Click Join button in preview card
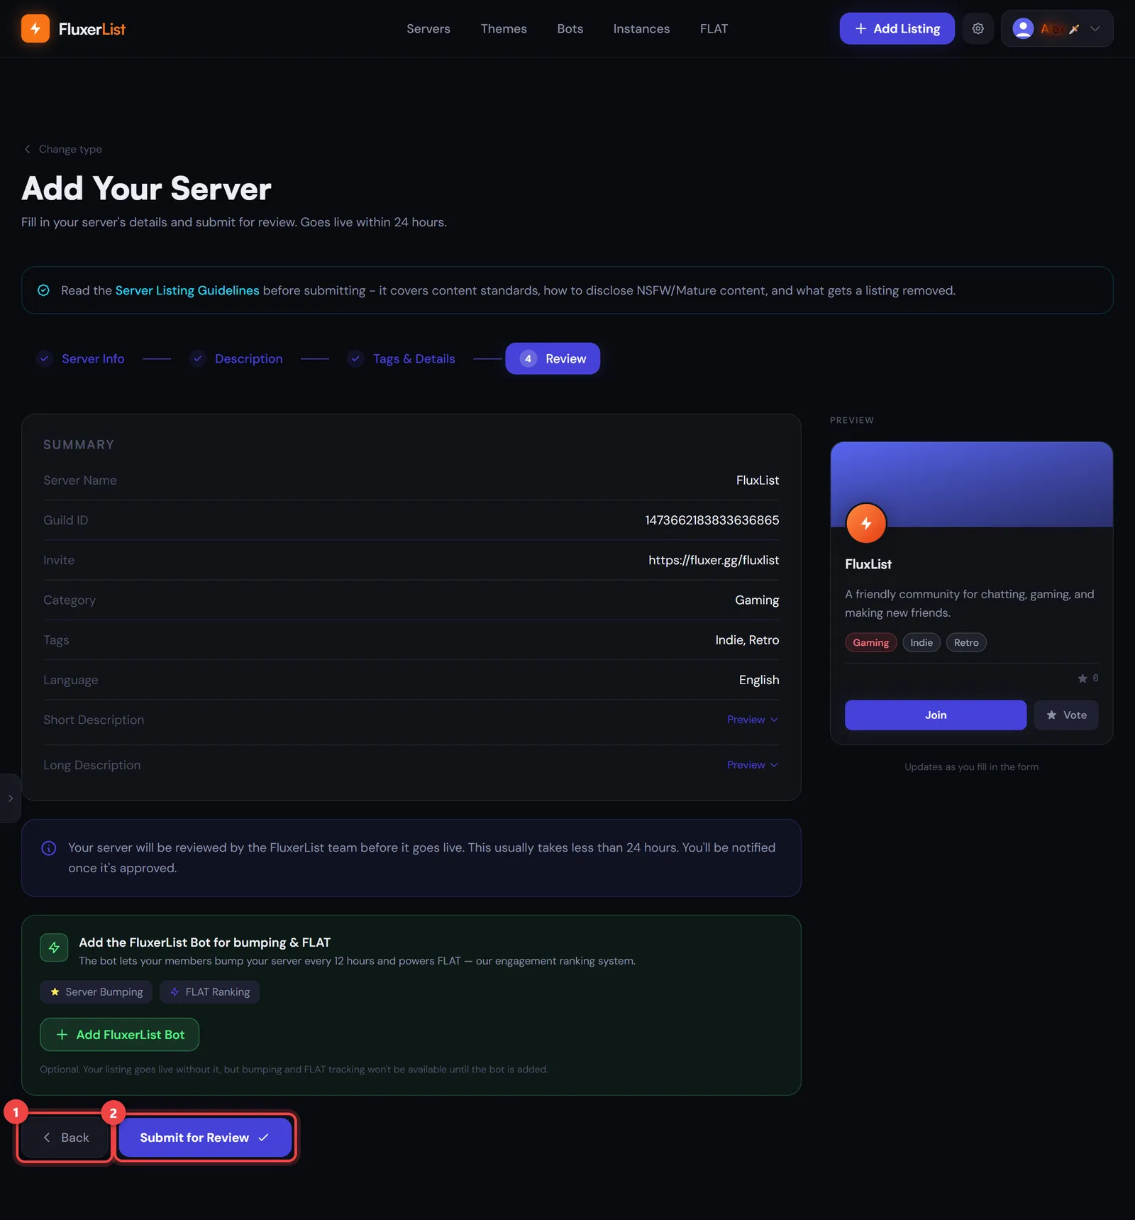Screen dimensions: 1135x1220 tap(935, 715)
